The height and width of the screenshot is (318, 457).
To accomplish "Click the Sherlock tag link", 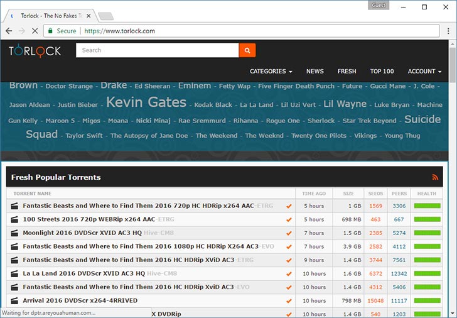I will click(x=321, y=121).
